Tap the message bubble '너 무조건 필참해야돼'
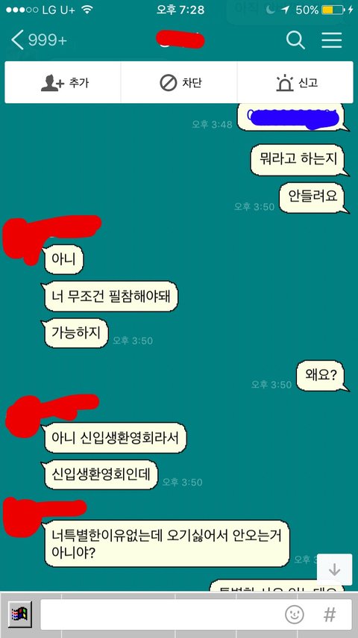Viewport: 358px width, 638px height. (110, 296)
